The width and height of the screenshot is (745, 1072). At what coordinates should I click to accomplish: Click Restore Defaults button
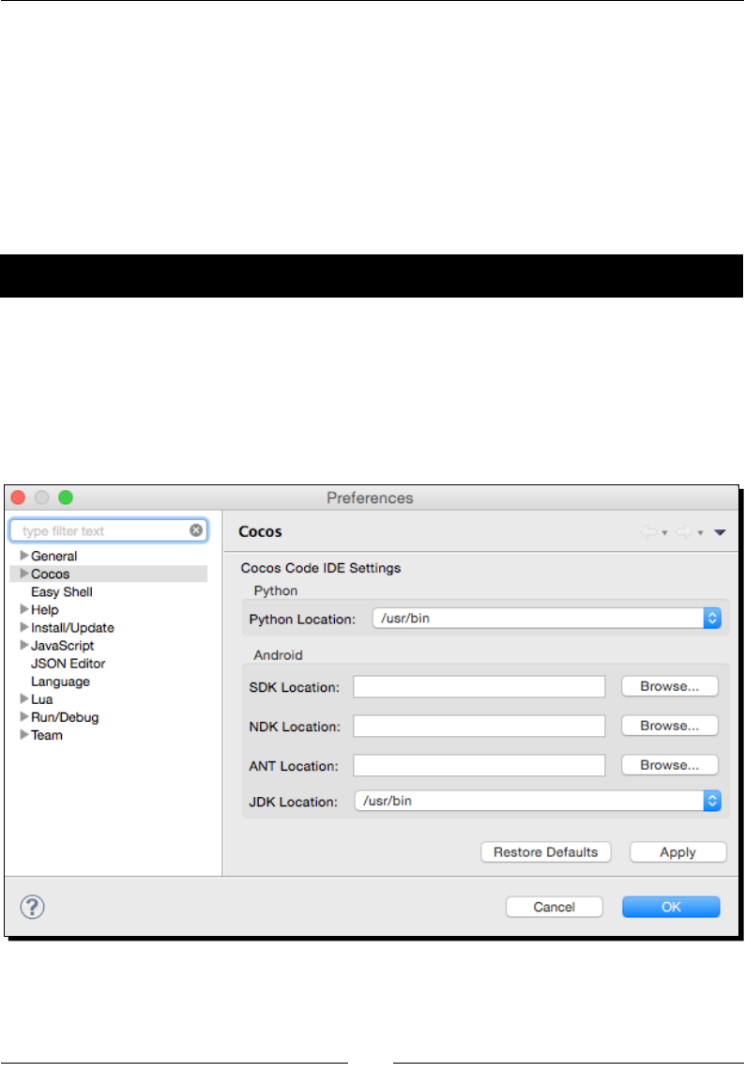545,851
